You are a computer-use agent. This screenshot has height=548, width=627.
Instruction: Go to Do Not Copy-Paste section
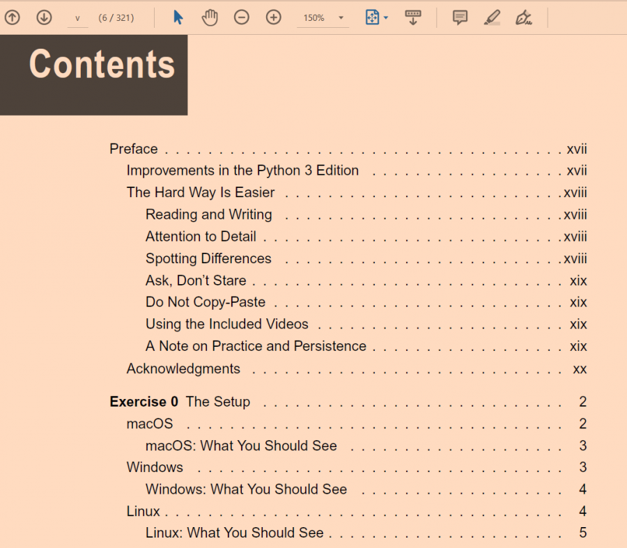pos(206,302)
